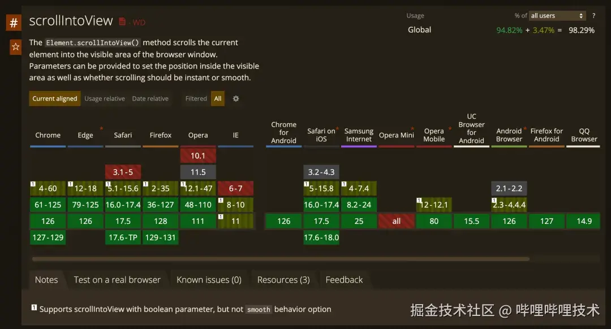Viewport: 611px width, 329px height.
Task: Click Safari on iOS 17.6-18.0 cell
Action: (321, 237)
